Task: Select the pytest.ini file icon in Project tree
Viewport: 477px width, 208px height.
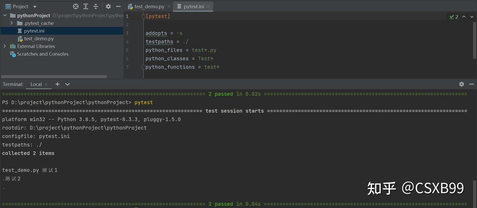Action: click(x=19, y=30)
